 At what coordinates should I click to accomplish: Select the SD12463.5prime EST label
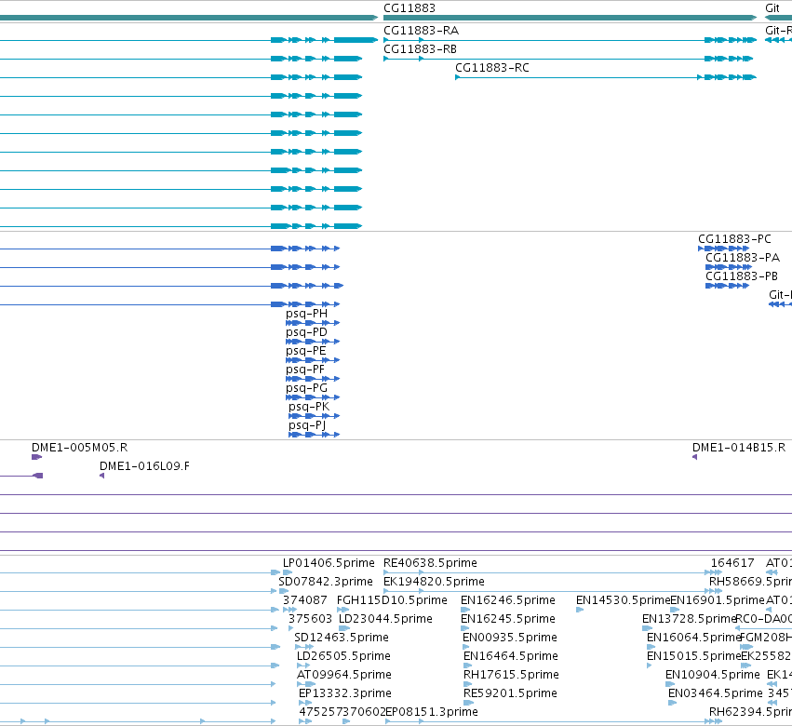point(342,639)
